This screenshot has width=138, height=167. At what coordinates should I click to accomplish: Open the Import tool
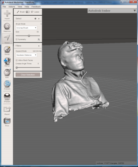pos(7,15)
